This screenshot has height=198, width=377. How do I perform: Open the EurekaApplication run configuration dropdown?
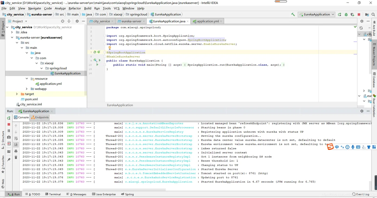[x=316, y=15]
